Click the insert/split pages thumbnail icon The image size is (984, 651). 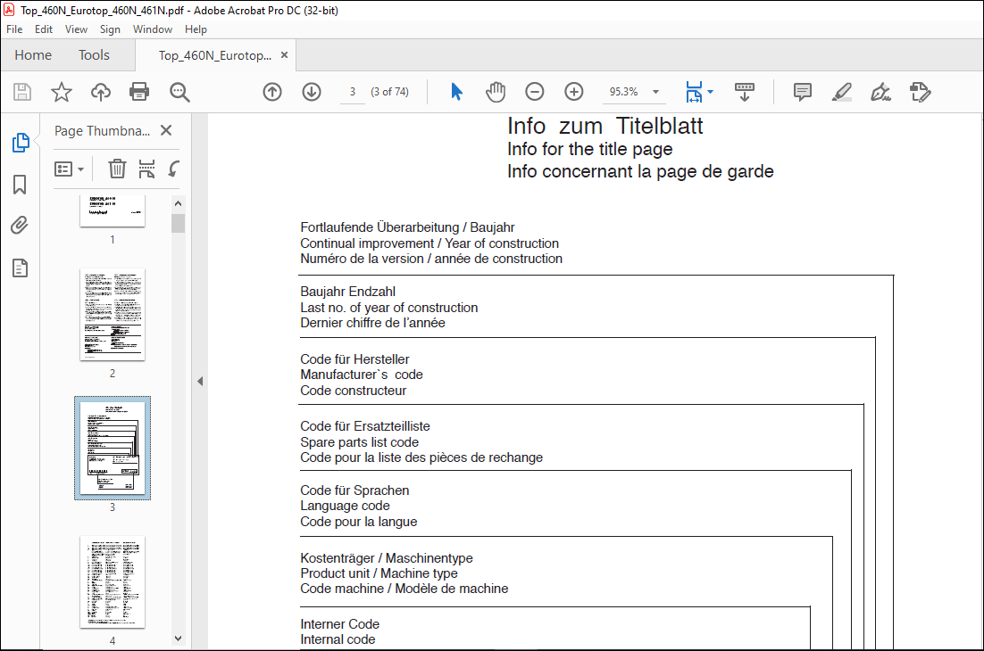(x=146, y=169)
